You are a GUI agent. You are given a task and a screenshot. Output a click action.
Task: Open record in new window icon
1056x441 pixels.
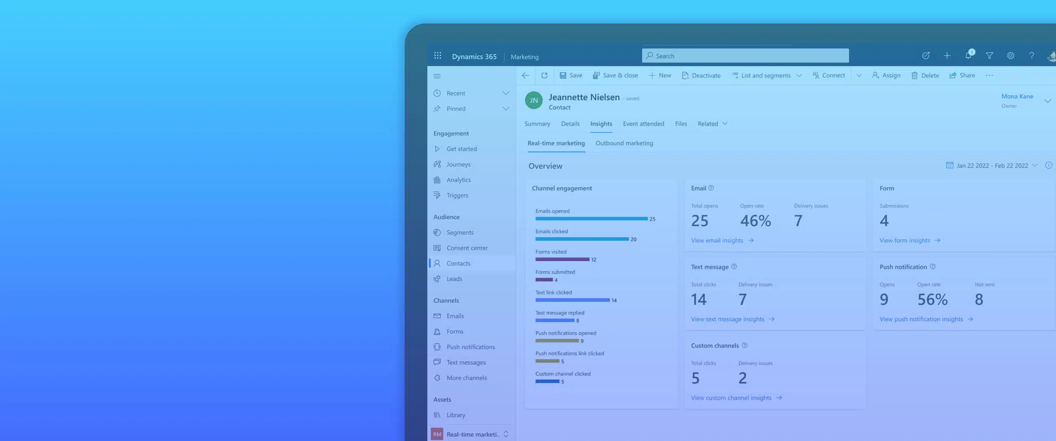click(x=544, y=75)
